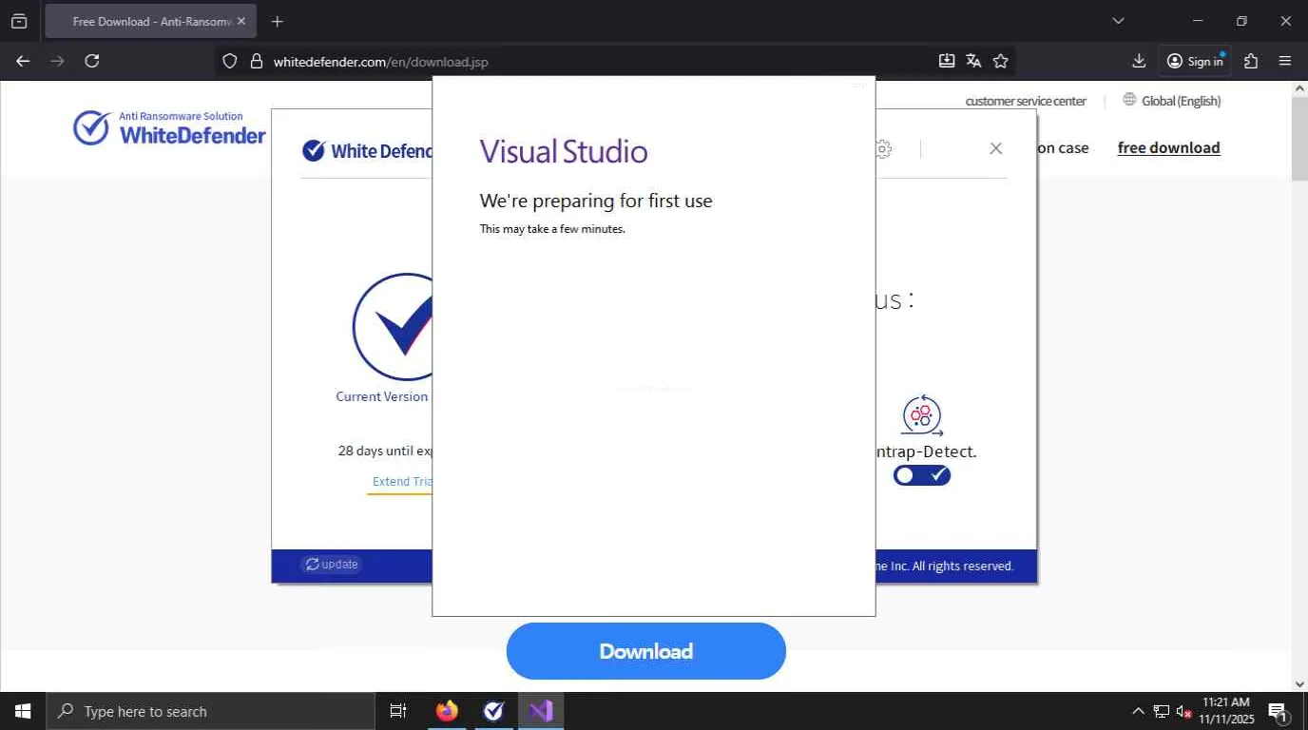Open the Global (English) language selector
This screenshot has width=1308, height=730.
(x=1171, y=100)
